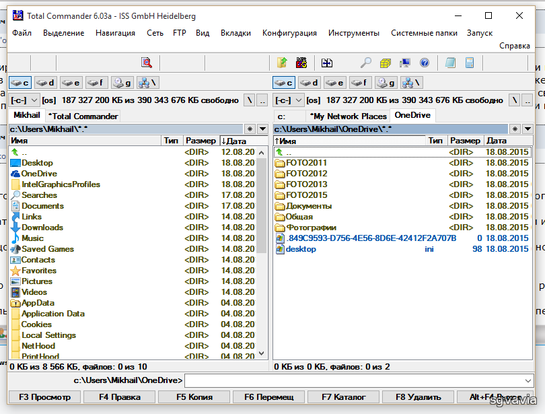Launch Calculator from the toolbar icon
This screenshot has width=545, height=414.
(470, 63)
